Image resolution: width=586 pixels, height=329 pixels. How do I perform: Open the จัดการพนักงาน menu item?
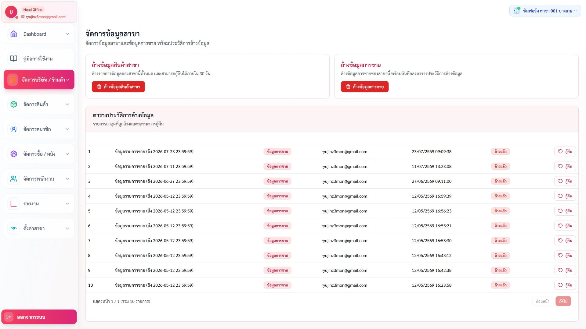click(x=39, y=179)
